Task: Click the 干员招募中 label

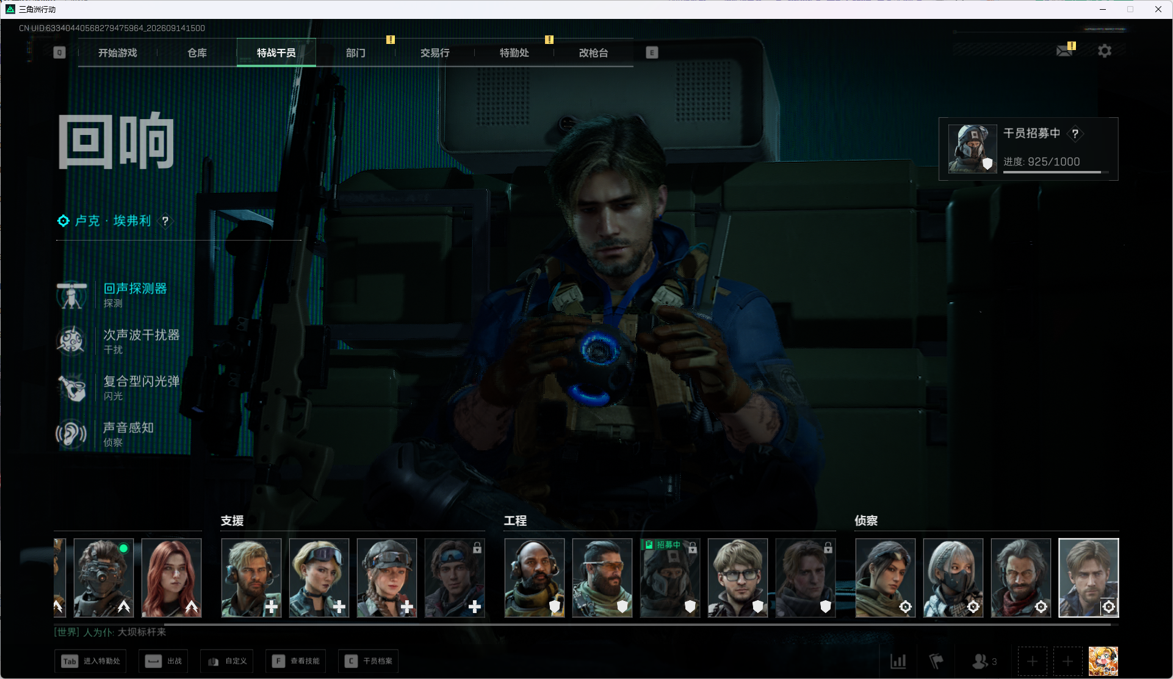Action: pos(1032,133)
